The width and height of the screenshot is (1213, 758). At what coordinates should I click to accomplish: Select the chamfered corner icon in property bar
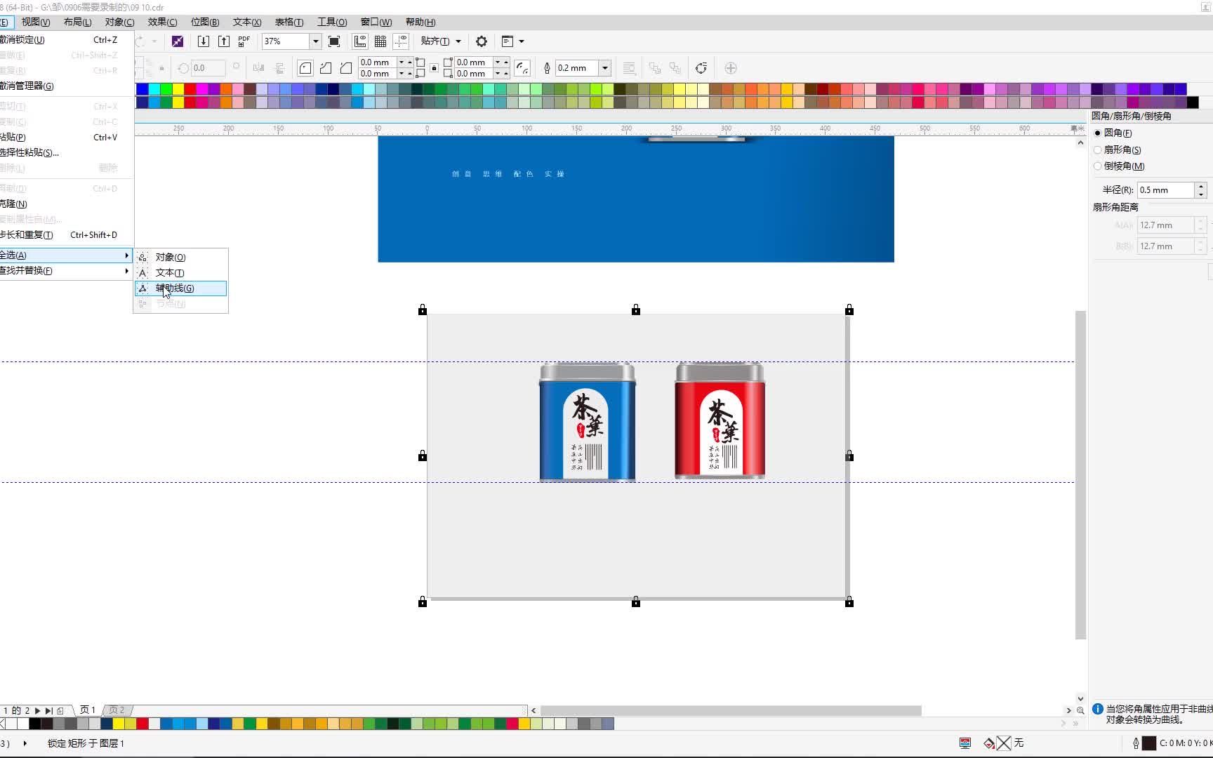(x=346, y=68)
